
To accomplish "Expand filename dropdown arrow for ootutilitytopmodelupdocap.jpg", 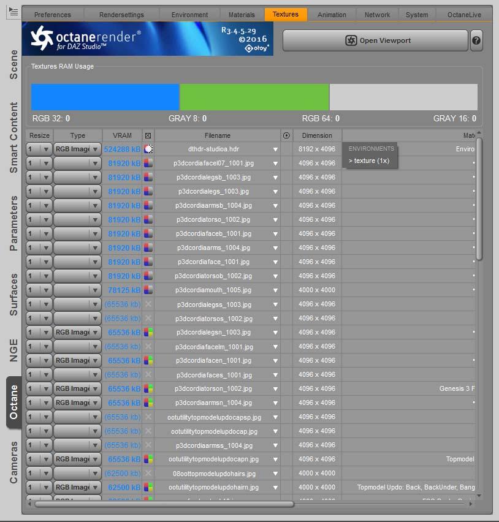I will [275, 431].
